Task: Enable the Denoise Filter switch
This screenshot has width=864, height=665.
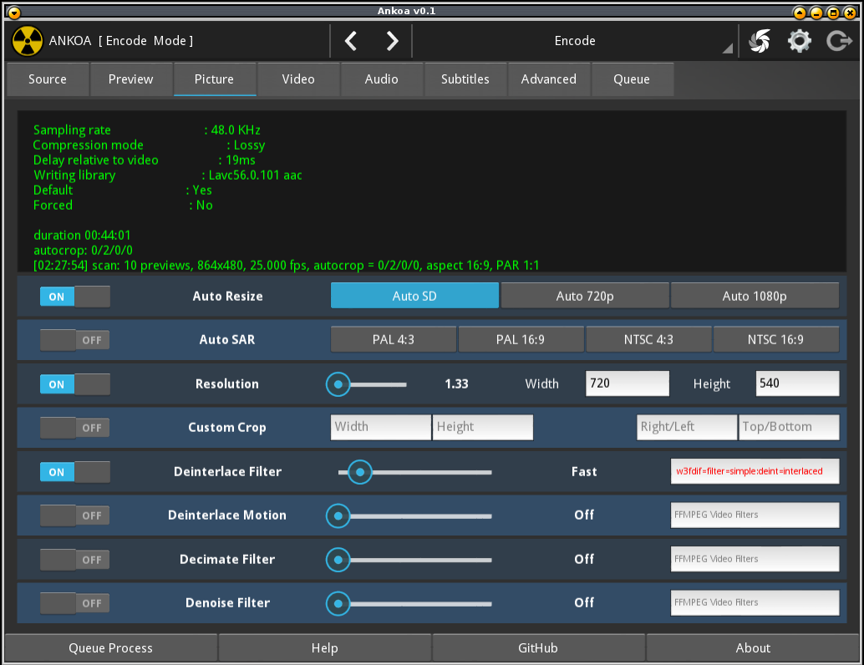Action: pos(75,602)
